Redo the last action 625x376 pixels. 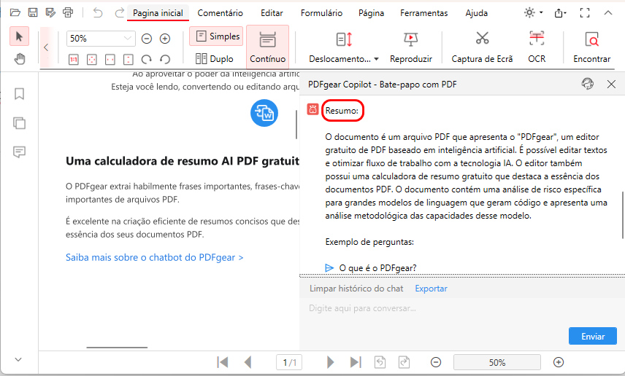(x=119, y=12)
